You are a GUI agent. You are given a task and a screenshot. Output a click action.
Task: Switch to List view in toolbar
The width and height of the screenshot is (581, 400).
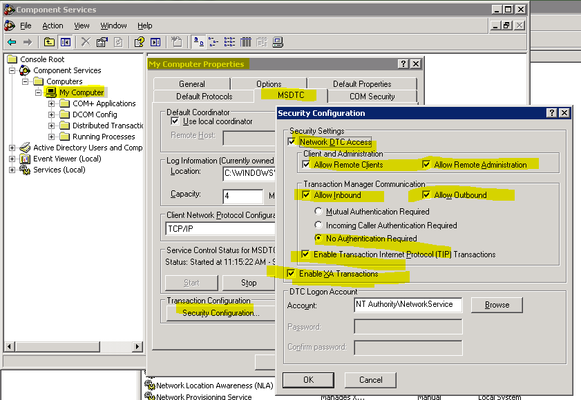click(x=229, y=42)
